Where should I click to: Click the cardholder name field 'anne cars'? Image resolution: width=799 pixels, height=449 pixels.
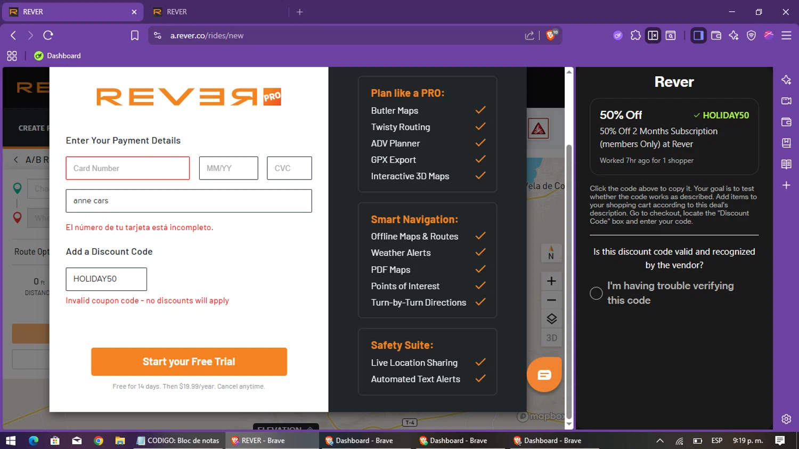point(189,201)
